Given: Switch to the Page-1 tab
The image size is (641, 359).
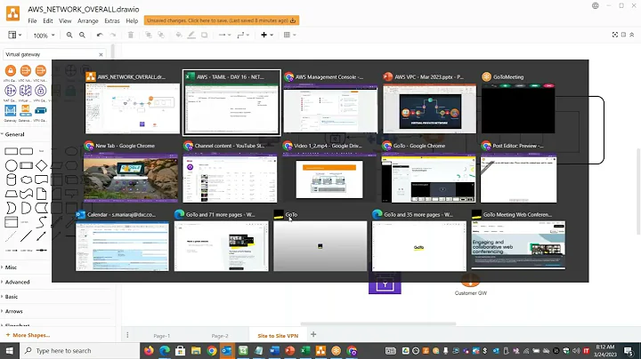Looking at the screenshot, I should (x=162, y=336).
